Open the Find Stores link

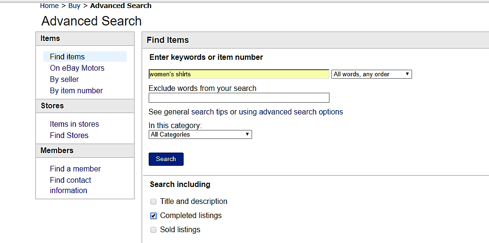69,135
